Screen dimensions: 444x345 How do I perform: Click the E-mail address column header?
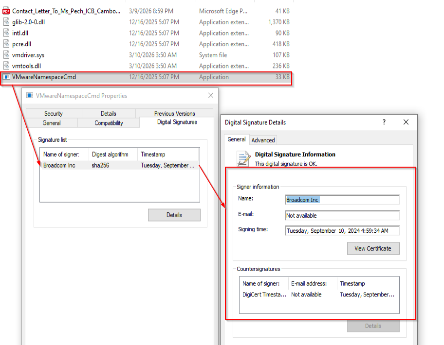(x=313, y=283)
